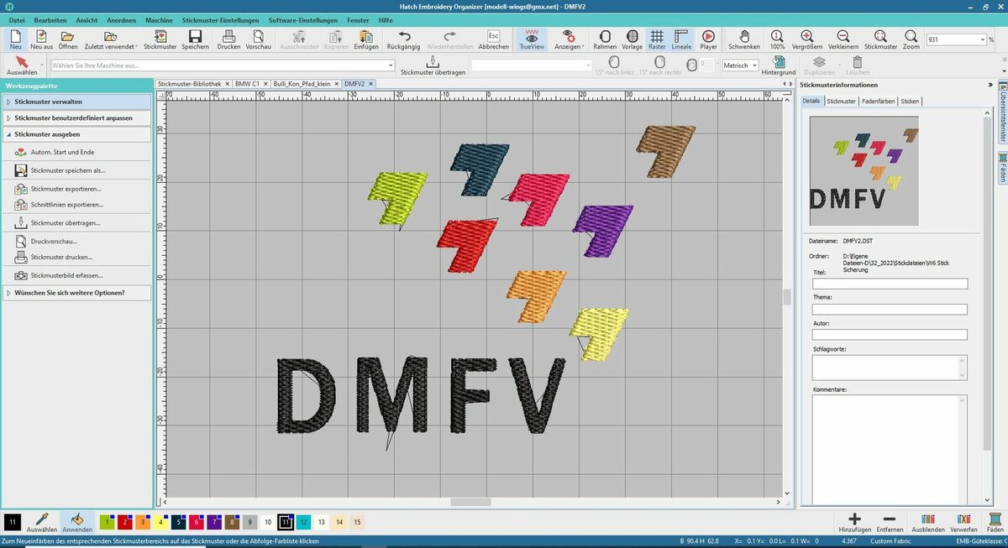Expand the Stickmuster verwalten section
This screenshot has height=548, width=1008.
pyautogui.click(x=77, y=102)
